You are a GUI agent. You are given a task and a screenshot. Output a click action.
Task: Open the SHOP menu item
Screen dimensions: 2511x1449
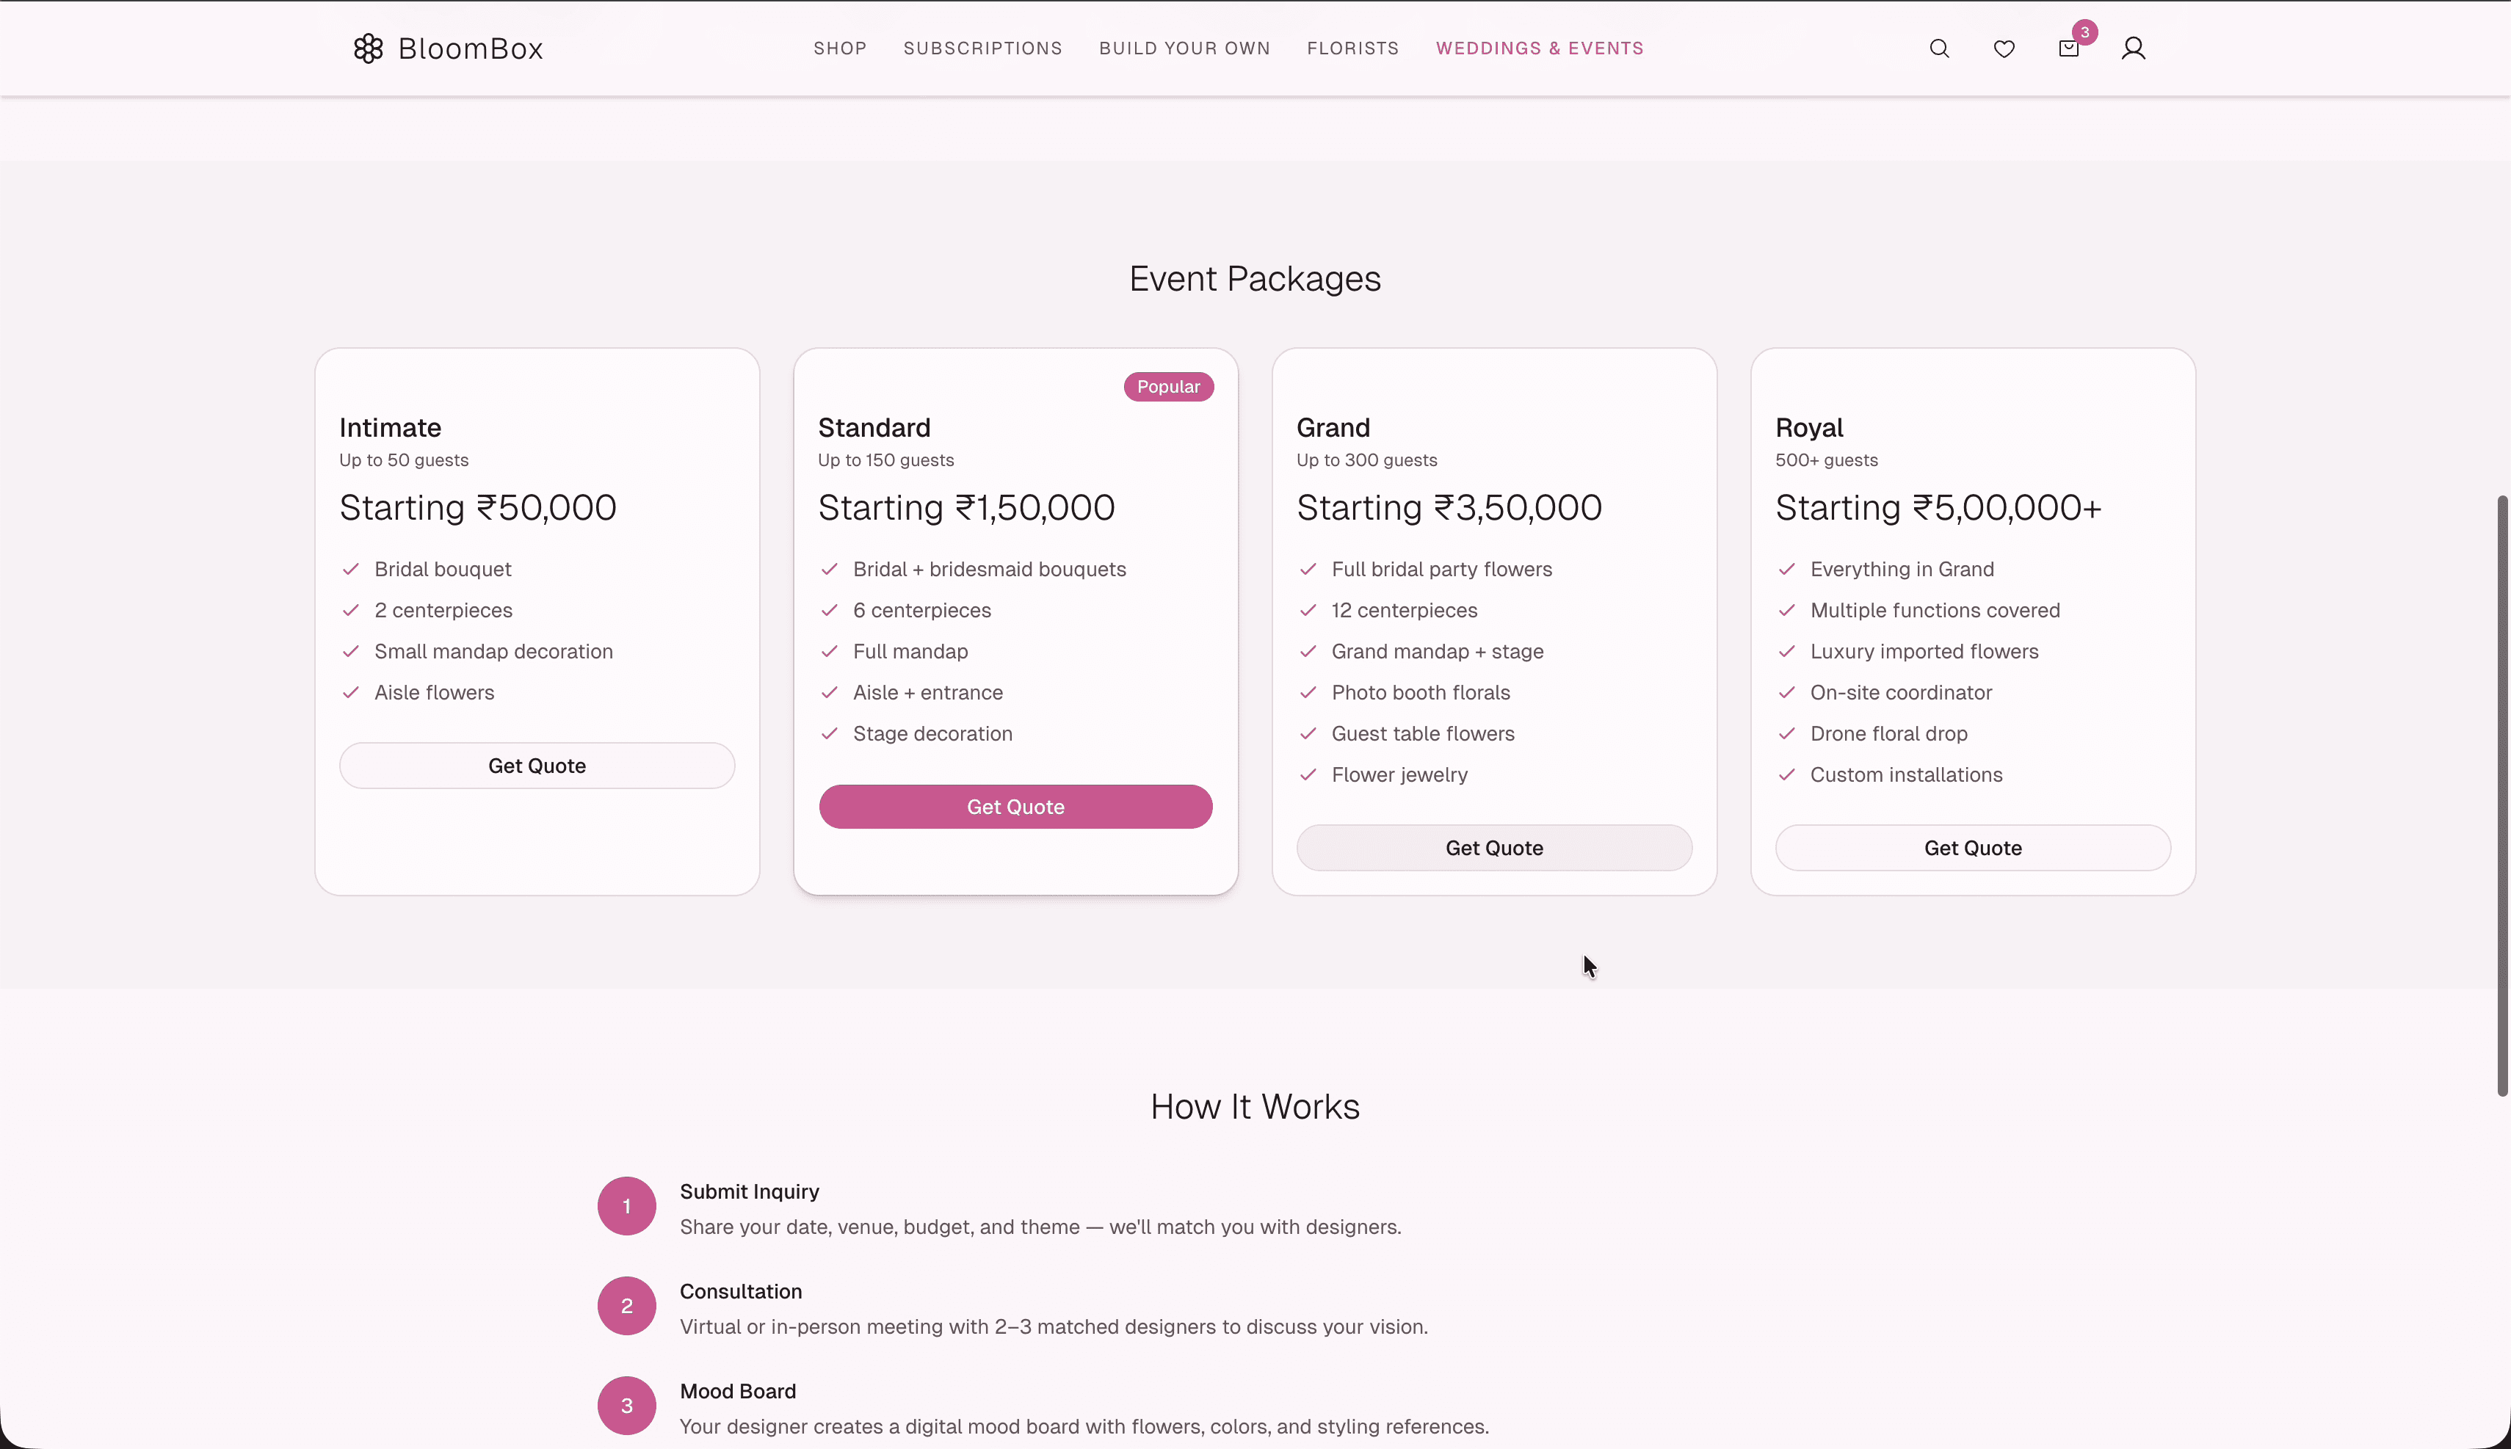tap(840, 48)
